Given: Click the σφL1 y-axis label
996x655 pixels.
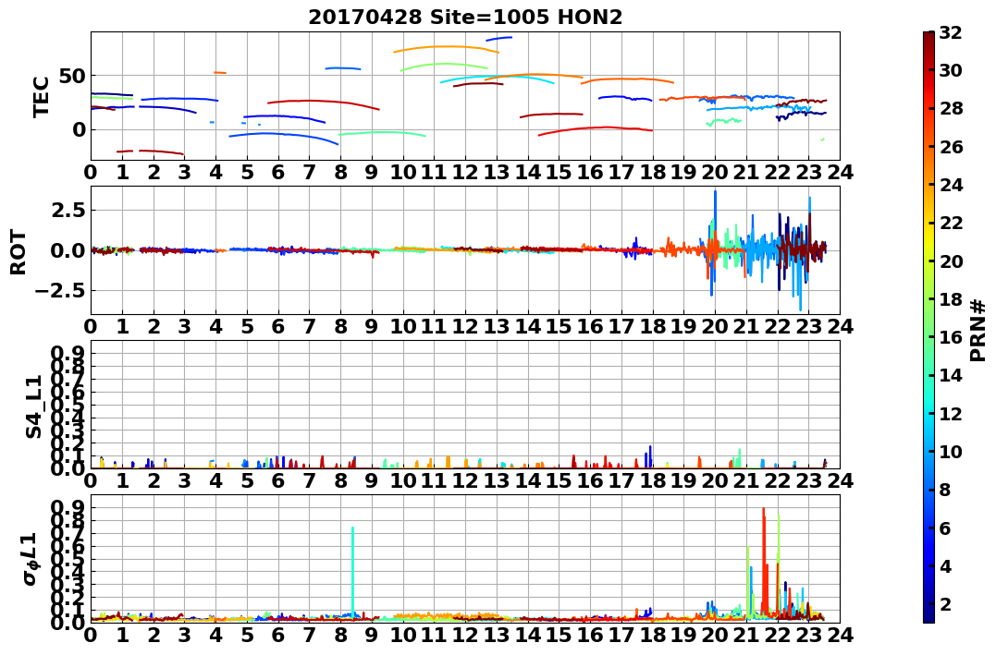Looking at the screenshot, I should 31,559.
